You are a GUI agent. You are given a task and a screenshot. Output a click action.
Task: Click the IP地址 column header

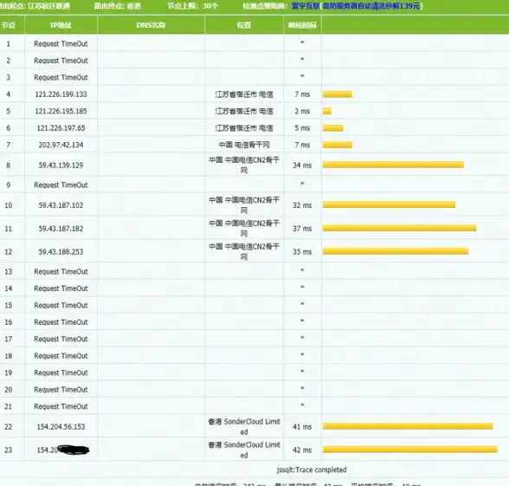point(61,25)
